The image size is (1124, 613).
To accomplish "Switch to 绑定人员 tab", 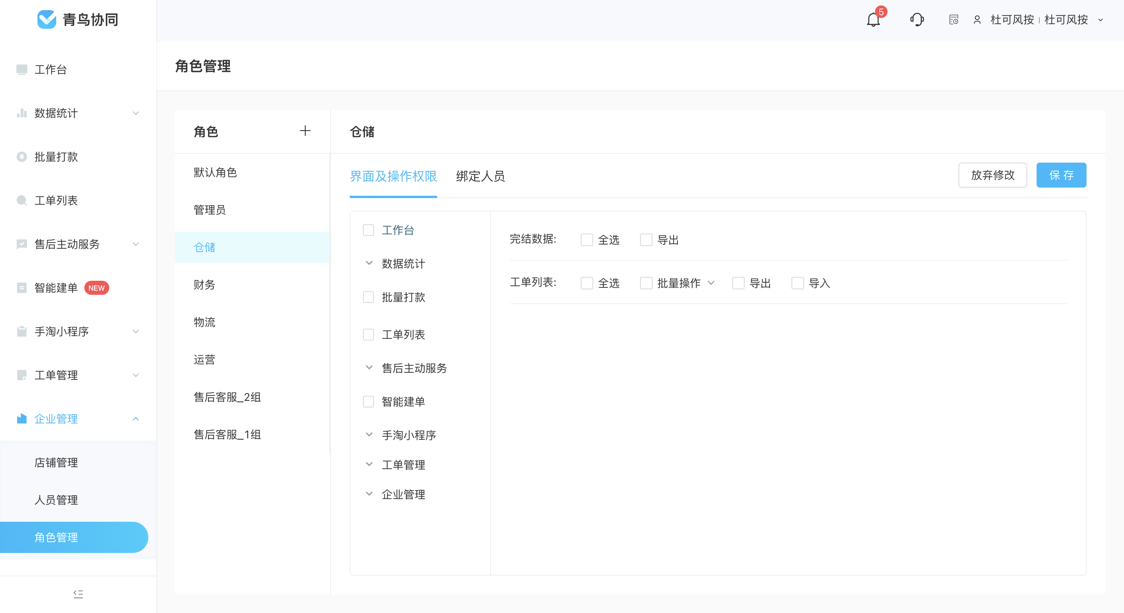I will coord(480,176).
